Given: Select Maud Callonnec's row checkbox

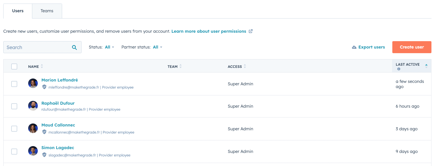Looking at the screenshot, I should coord(14,129).
